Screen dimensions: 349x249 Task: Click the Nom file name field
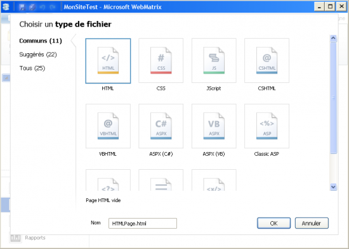click(x=143, y=223)
